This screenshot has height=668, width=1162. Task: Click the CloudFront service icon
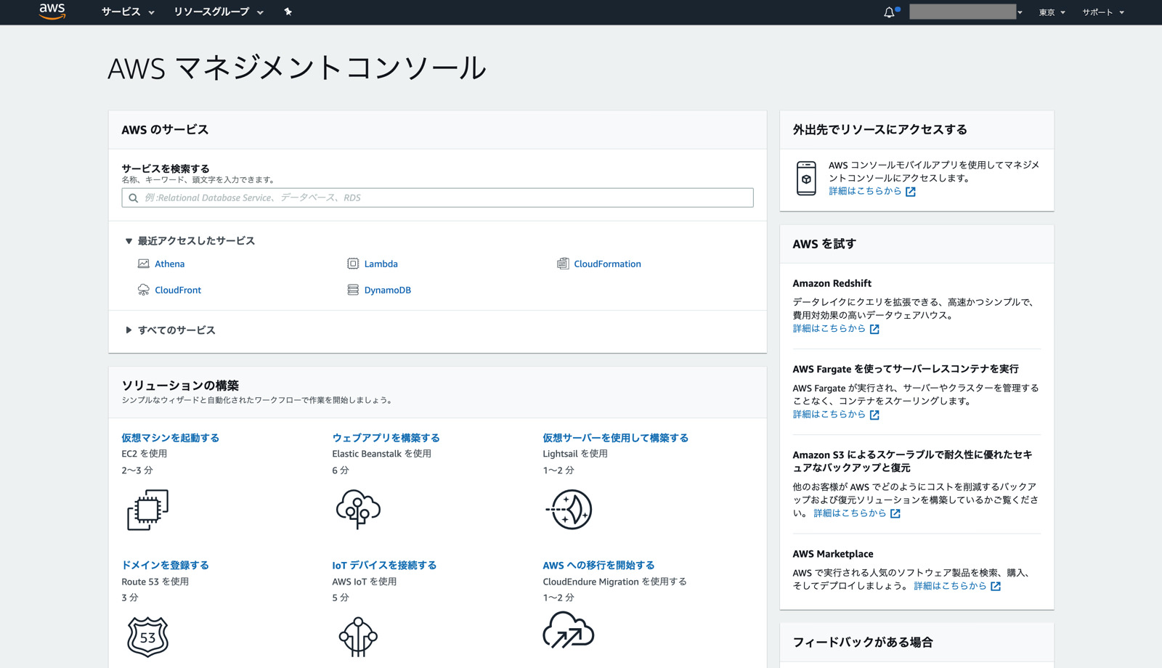[143, 290]
